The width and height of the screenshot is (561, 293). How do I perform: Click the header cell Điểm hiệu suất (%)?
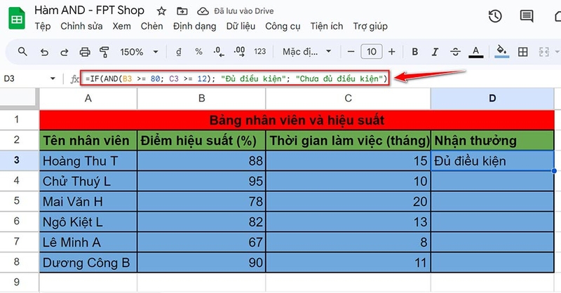201,141
